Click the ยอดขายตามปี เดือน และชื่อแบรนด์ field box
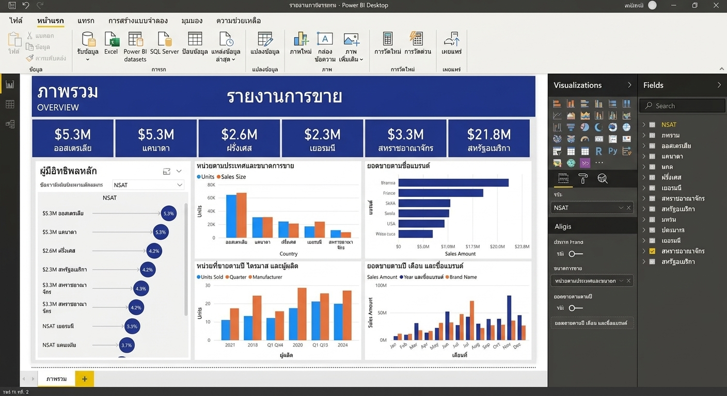This screenshot has width=727, height=396. click(592, 323)
